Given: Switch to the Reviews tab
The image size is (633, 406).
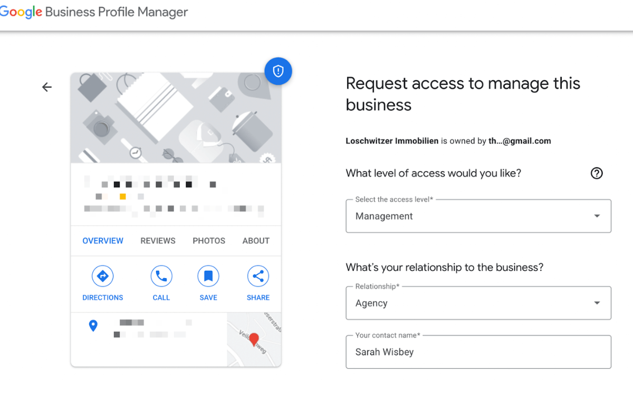Looking at the screenshot, I should [x=158, y=241].
